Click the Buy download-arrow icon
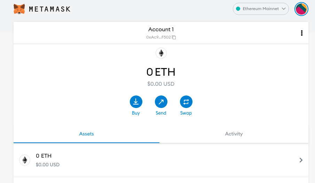The image size is (315, 183). coord(136,102)
